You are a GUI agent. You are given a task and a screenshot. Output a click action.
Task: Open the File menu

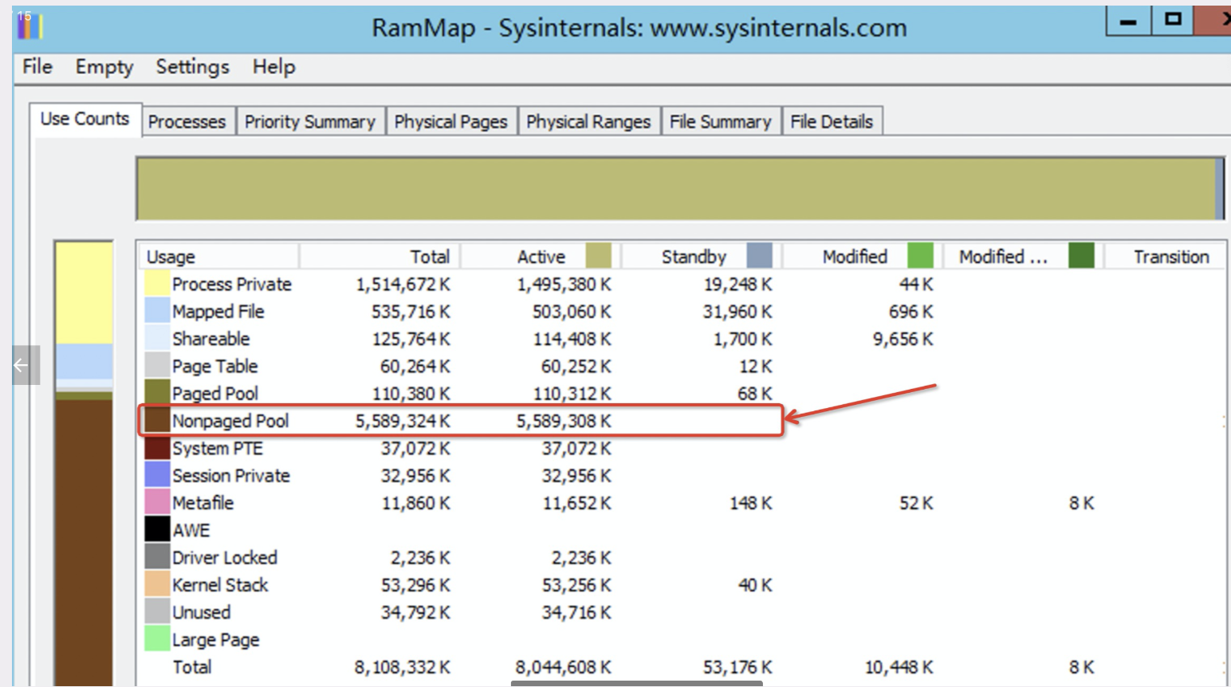[37, 67]
